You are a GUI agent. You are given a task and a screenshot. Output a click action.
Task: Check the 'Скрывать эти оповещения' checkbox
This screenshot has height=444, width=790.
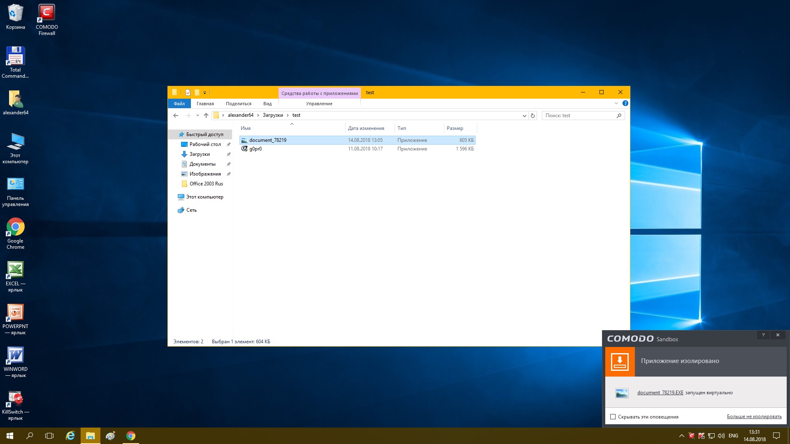click(613, 417)
